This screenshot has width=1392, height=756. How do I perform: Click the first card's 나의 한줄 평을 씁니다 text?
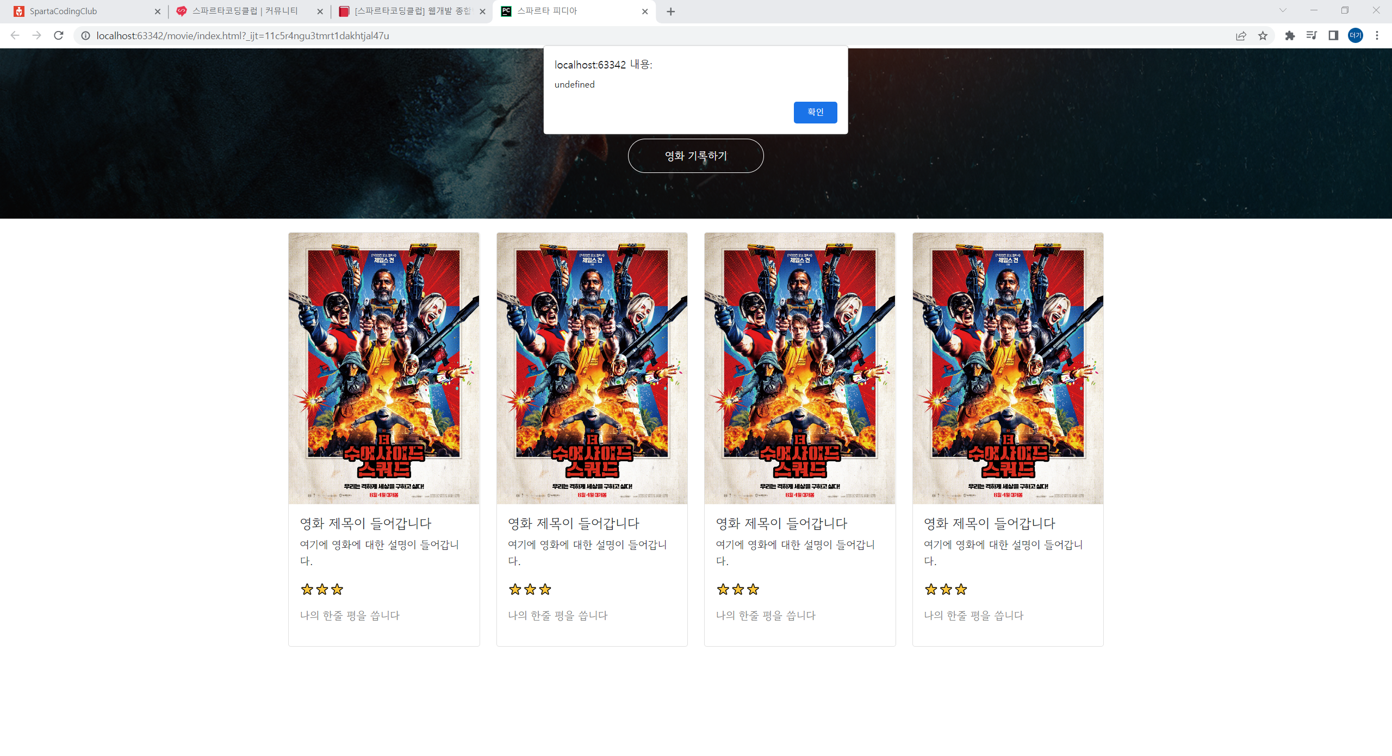coord(350,615)
